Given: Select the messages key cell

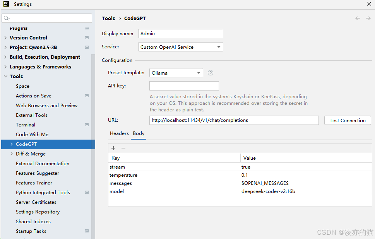Looking at the screenshot, I should click(175, 183).
